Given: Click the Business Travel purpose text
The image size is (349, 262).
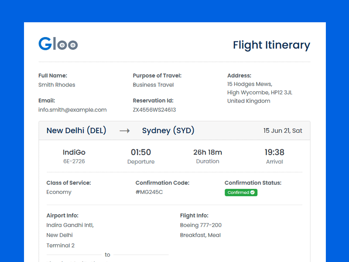Looking at the screenshot, I should [x=153, y=85].
